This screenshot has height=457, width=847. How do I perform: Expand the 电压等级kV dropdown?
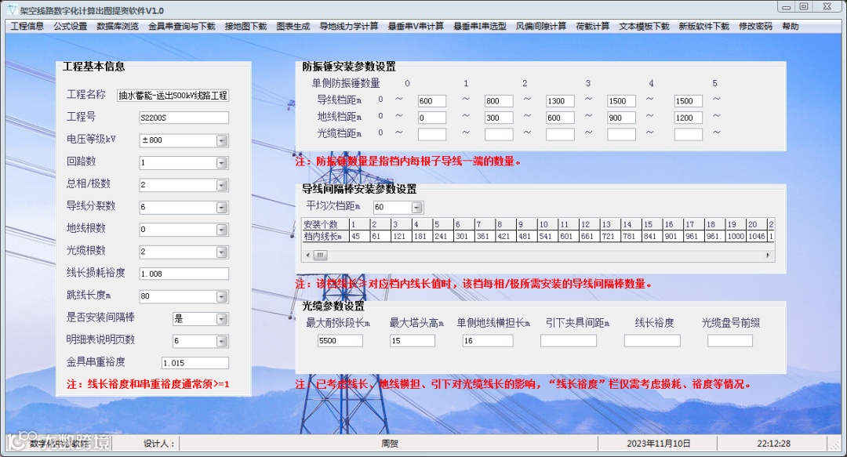point(221,140)
